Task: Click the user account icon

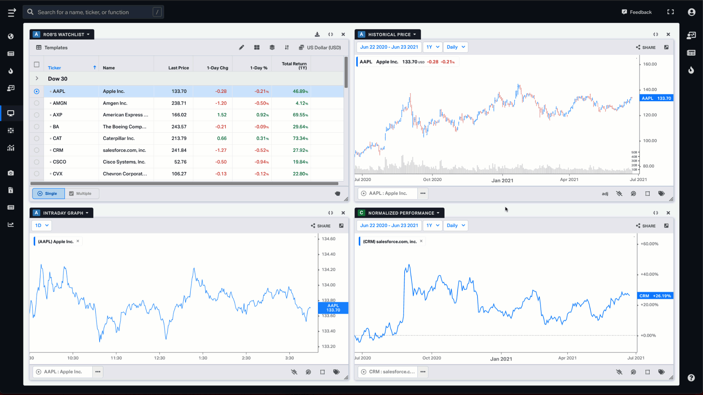Action: point(691,12)
